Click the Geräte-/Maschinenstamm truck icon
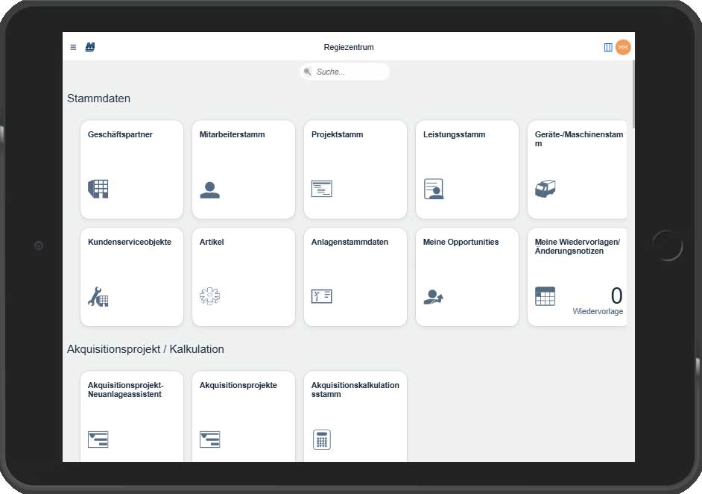 (546, 189)
